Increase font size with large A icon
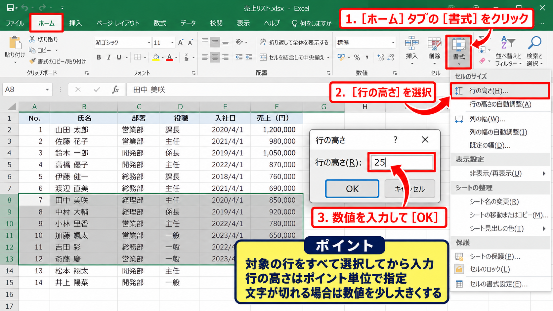 click(181, 42)
